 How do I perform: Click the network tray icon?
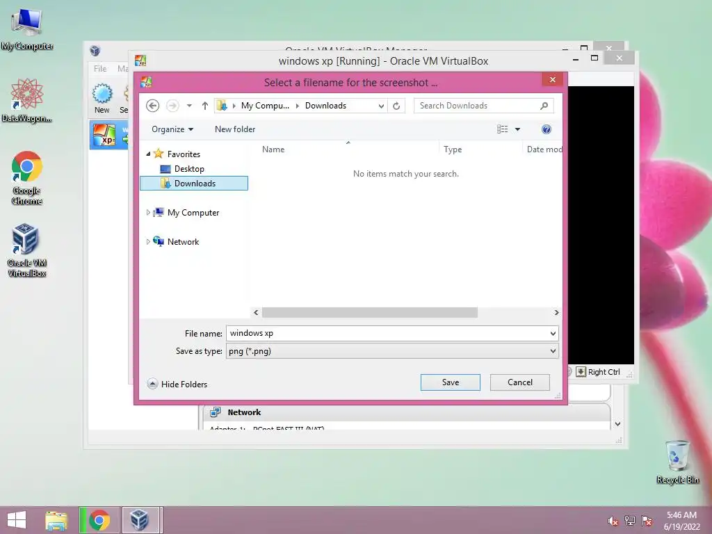coord(629,521)
